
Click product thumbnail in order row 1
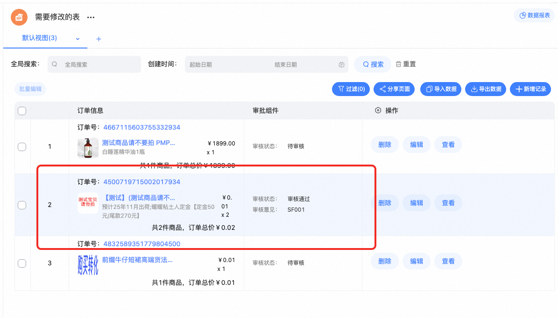tap(88, 147)
